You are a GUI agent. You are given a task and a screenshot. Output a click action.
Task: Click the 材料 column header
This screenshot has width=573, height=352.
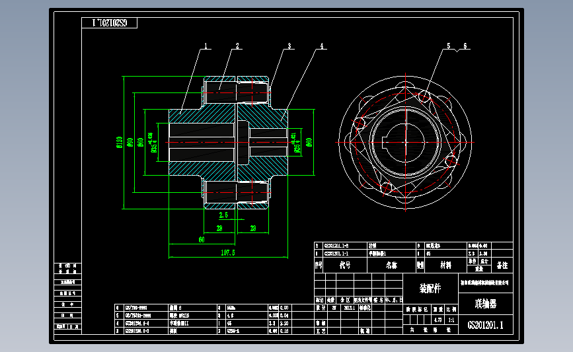[x=445, y=265]
